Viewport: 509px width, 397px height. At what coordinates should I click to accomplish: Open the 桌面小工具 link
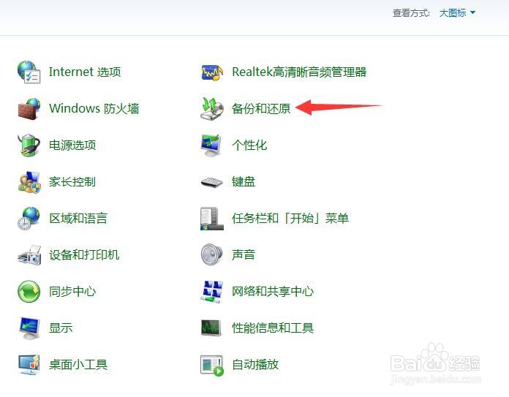(x=78, y=365)
